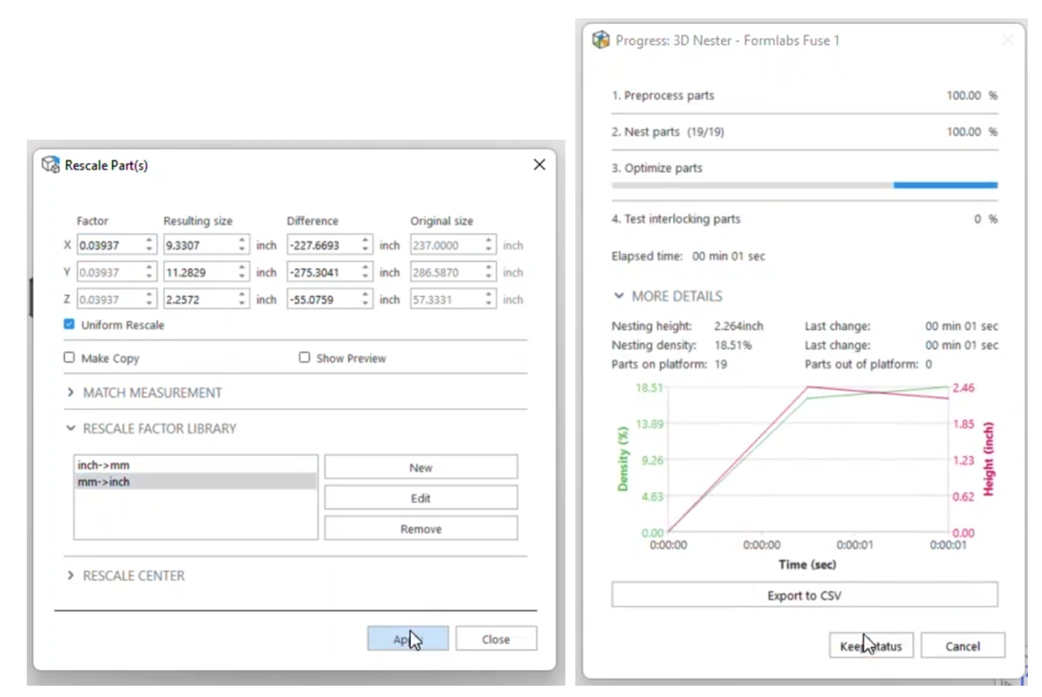Click the Y Resulting size spinner arrows
The height and width of the screenshot is (697, 1042).
click(x=242, y=272)
